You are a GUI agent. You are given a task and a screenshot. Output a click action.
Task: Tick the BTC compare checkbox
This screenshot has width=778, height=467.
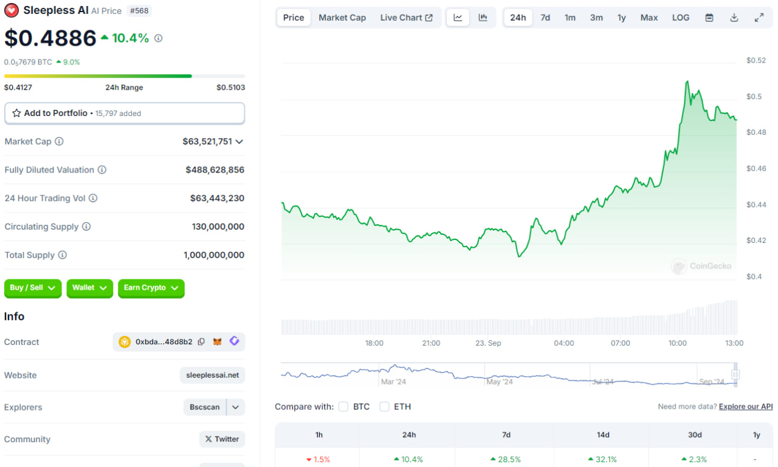(343, 406)
